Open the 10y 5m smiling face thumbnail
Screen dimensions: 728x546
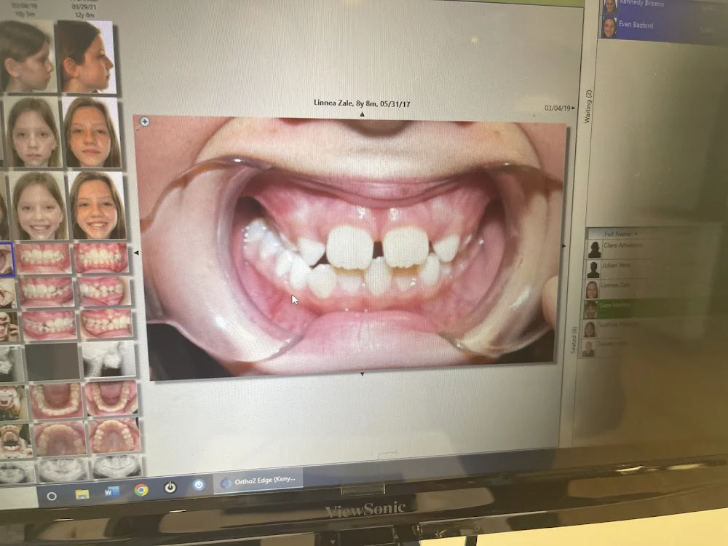tap(38, 206)
